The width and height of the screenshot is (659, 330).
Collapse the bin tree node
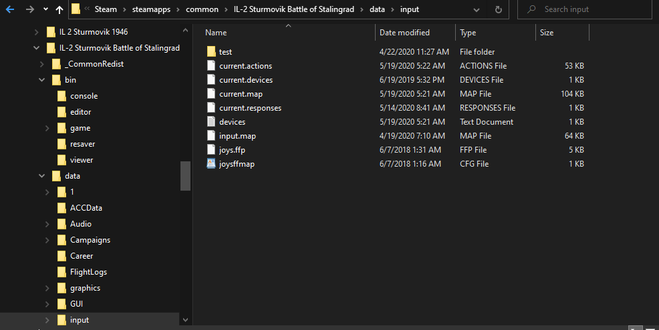[41, 80]
